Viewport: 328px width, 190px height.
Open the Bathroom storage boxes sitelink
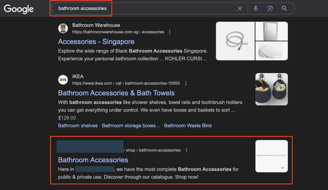pos(131,126)
